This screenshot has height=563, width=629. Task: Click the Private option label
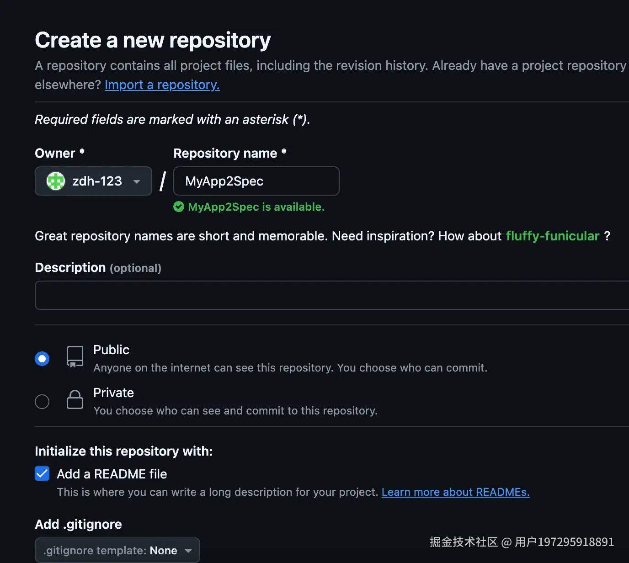point(113,393)
